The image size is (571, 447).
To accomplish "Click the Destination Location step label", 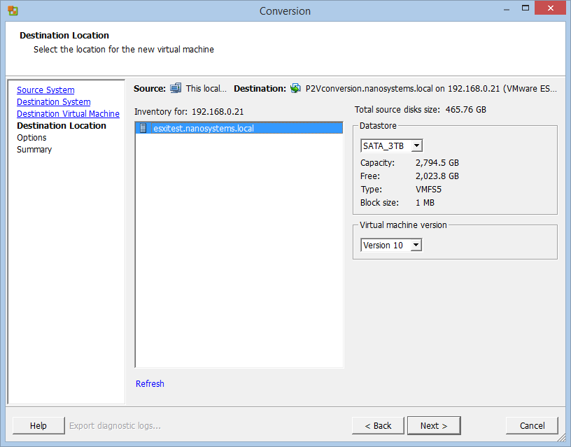I will 62,126.
